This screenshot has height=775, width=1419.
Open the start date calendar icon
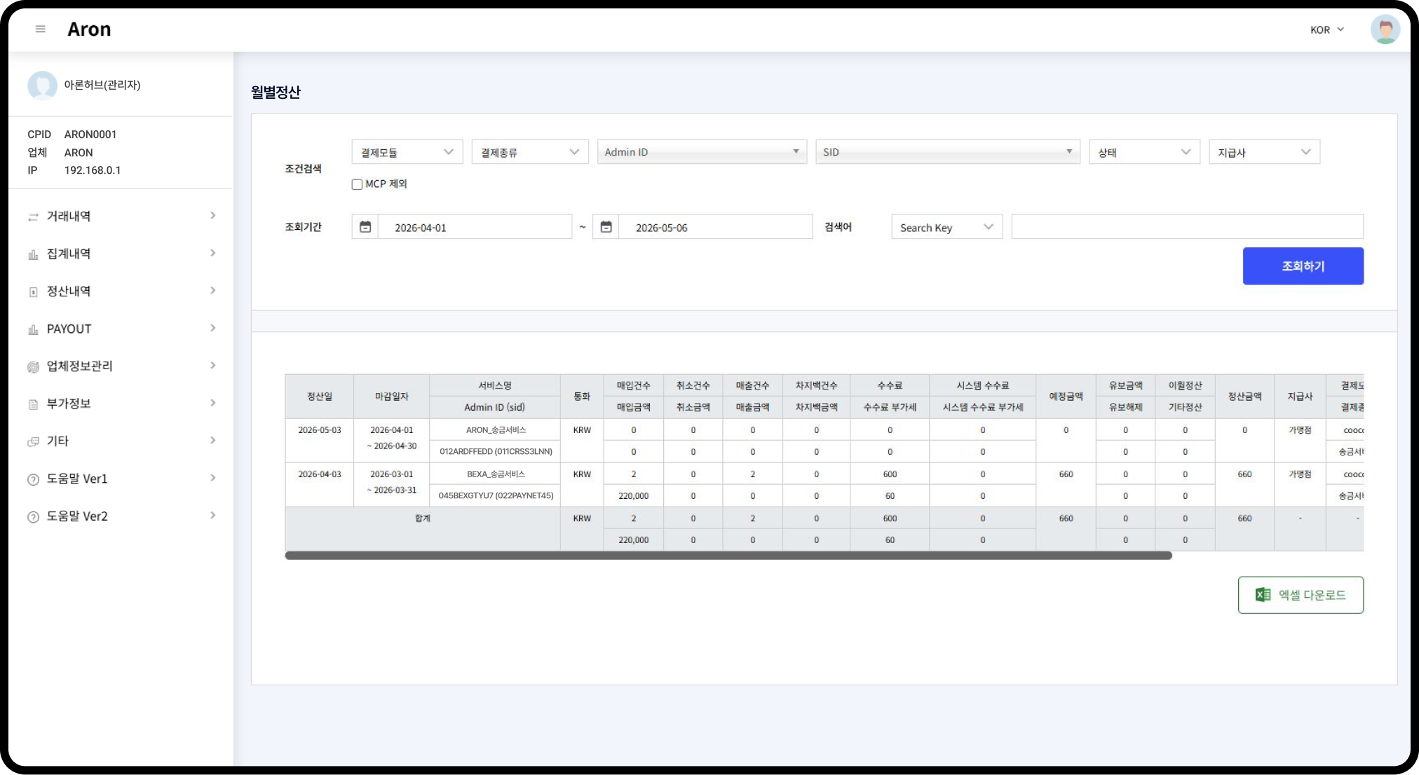click(365, 227)
